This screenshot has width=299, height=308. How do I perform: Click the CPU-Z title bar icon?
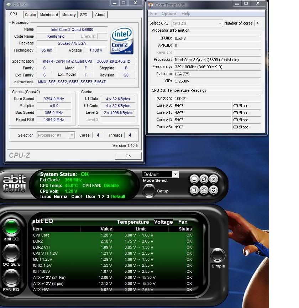(x=9, y=4)
